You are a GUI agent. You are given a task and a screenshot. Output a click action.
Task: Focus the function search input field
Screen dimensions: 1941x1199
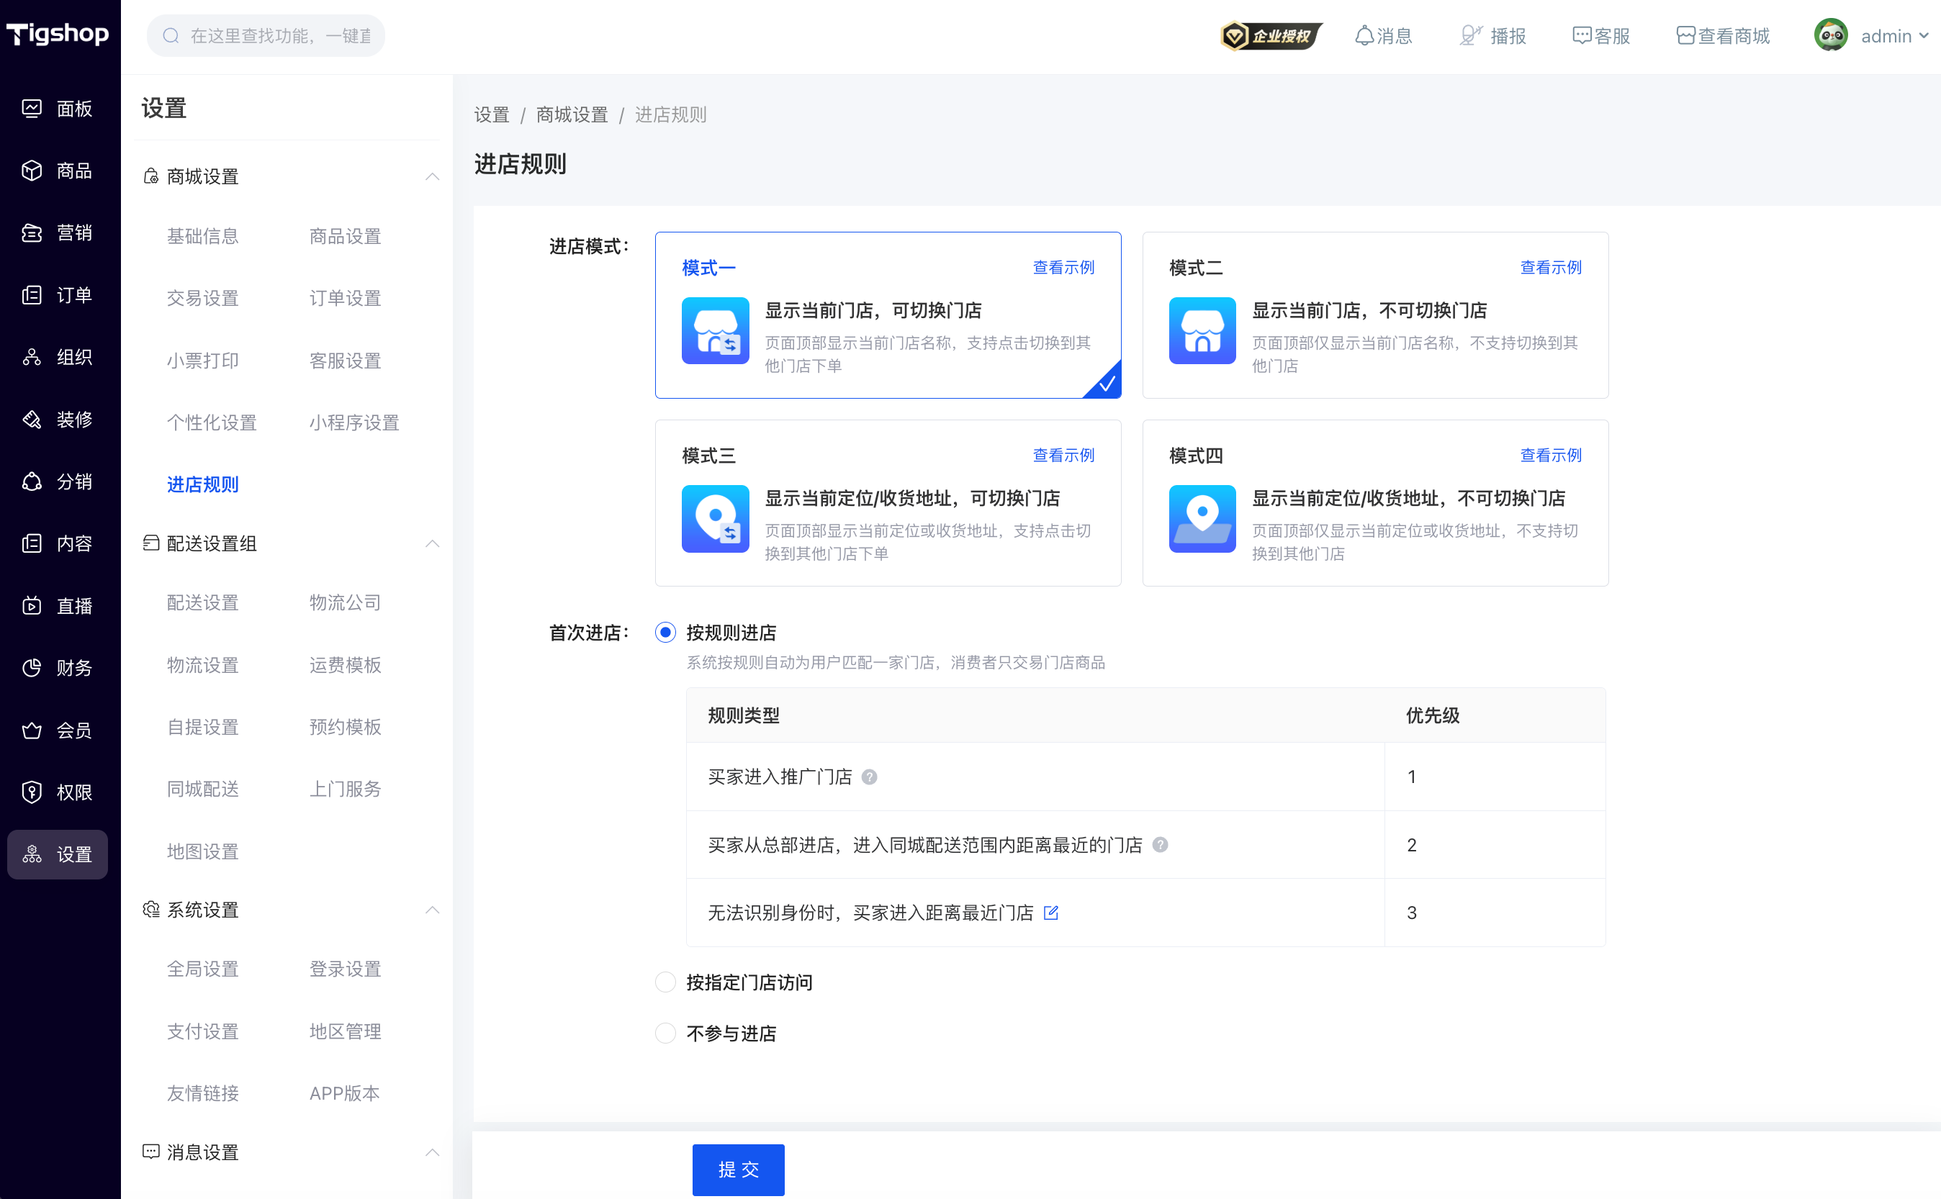[266, 36]
